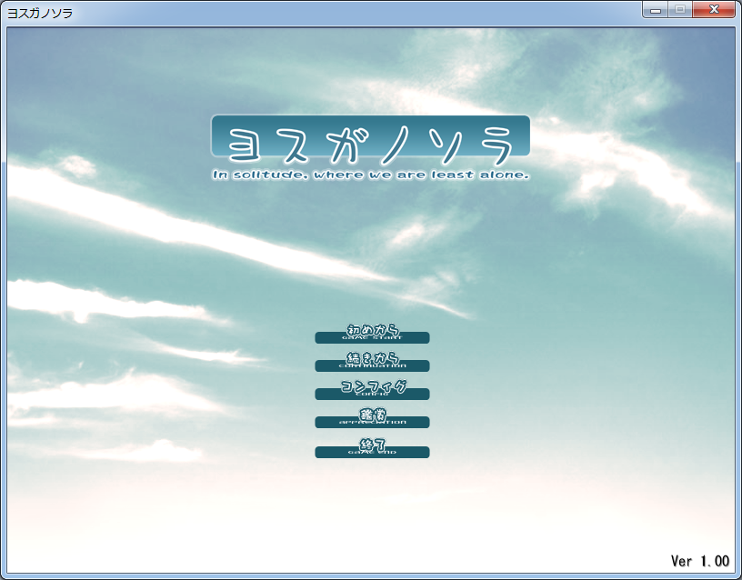The width and height of the screenshot is (742, 580).
Task: Click the ヨスガノソラ window title text
Action: coord(40,14)
